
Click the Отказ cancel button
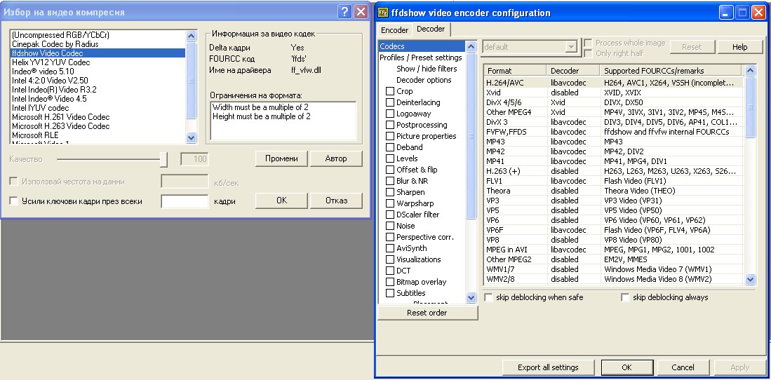pyautogui.click(x=336, y=201)
